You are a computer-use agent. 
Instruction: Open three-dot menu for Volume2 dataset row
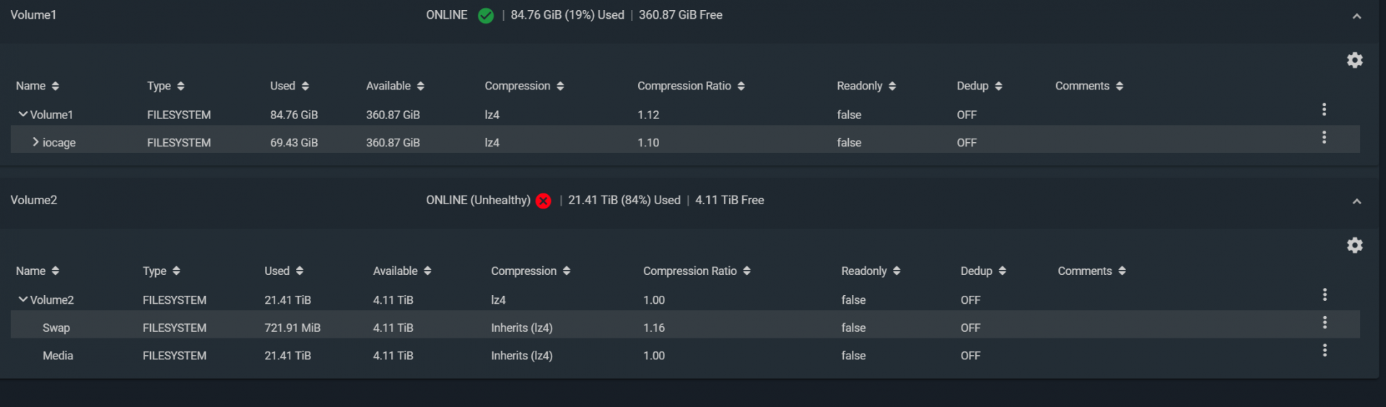click(1325, 294)
